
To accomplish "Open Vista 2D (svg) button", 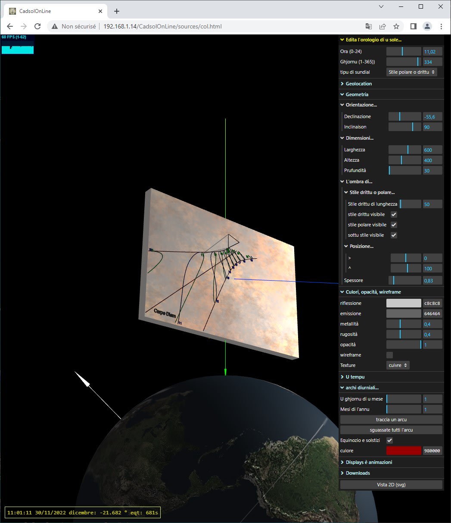I will pyautogui.click(x=391, y=485).
